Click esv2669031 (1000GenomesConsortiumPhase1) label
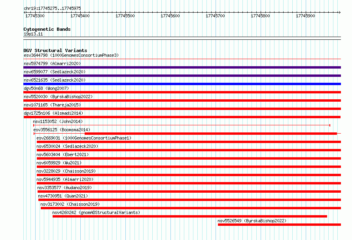 (84, 138)
